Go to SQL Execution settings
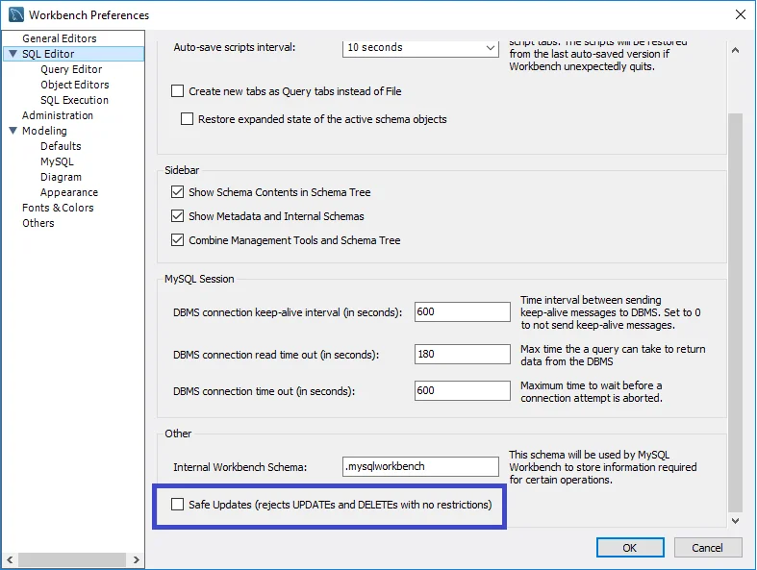This screenshot has width=757, height=570. [x=74, y=100]
